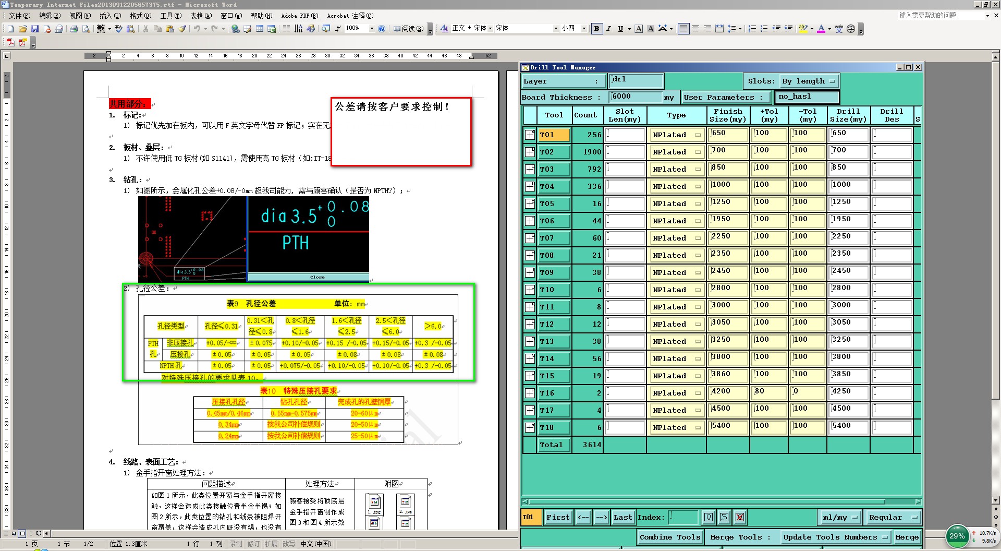The width and height of the screenshot is (1001, 551).
Task: Save the document with floppy disk icon
Action: [x=35, y=29]
